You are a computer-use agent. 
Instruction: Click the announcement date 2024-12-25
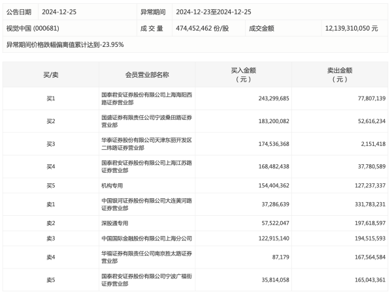click(x=59, y=12)
